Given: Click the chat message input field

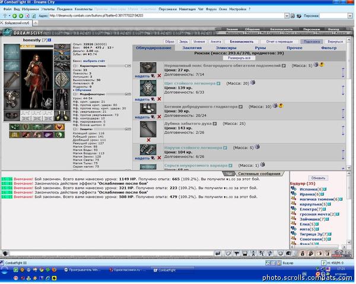Looking at the screenshot, I should coord(112,253).
